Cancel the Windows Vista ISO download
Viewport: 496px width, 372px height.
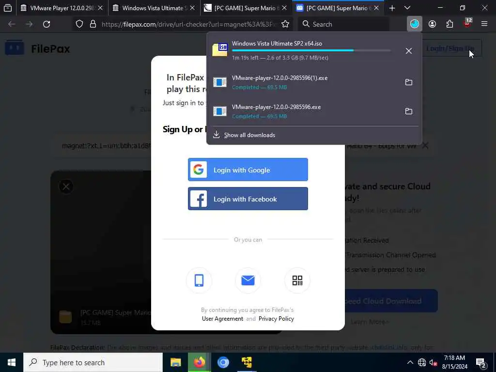pos(409,51)
